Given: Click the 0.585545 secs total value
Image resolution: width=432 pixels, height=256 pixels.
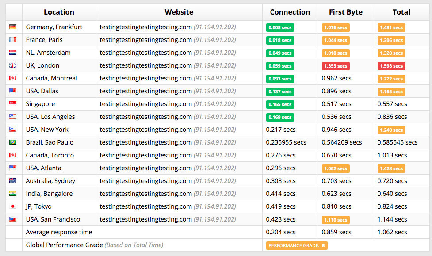Looking at the screenshot, I should (397, 142).
